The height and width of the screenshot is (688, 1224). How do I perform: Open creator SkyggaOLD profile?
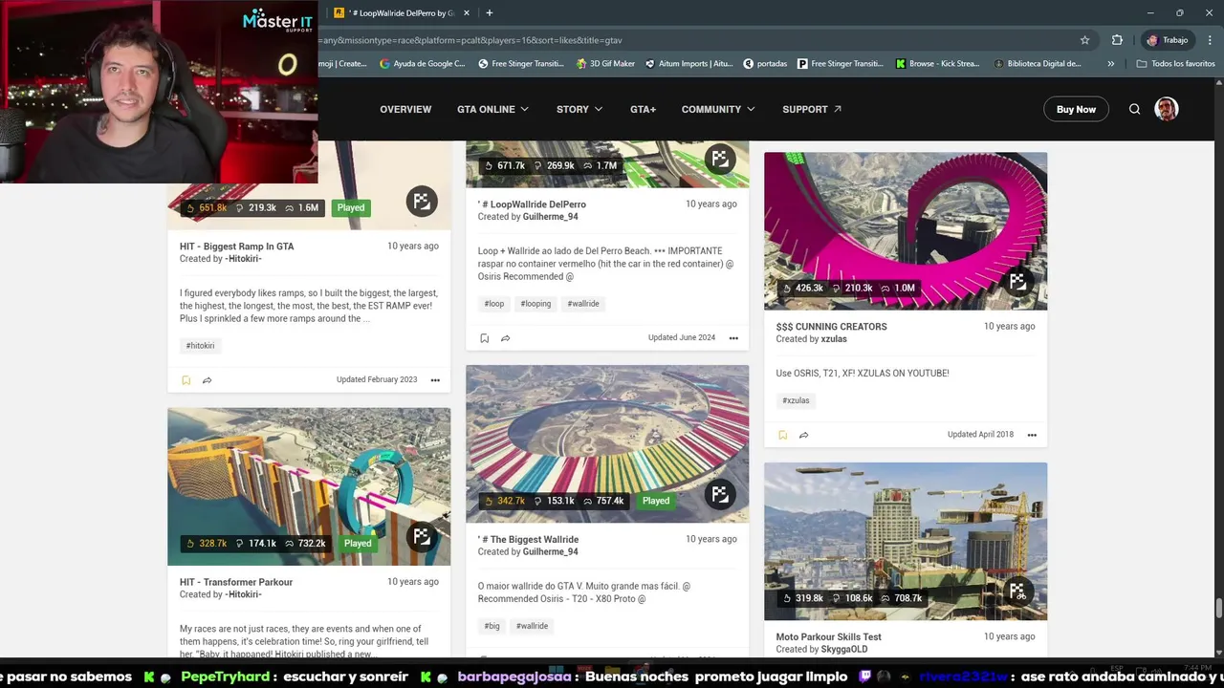coord(843,650)
